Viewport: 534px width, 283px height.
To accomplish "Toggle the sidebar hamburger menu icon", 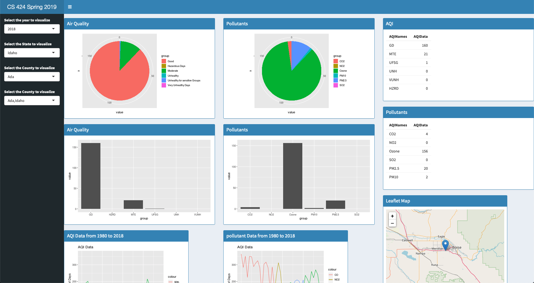I will [70, 7].
